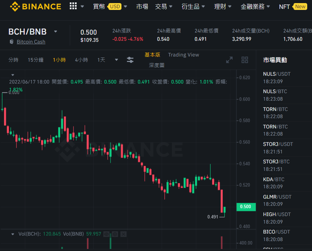Collapse the Vol indicator expander arrow

13,234
